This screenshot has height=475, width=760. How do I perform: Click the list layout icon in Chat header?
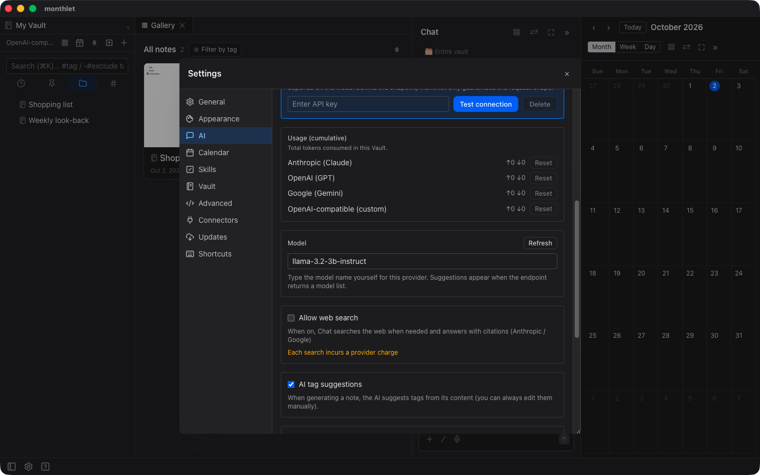[x=517, y=32]
